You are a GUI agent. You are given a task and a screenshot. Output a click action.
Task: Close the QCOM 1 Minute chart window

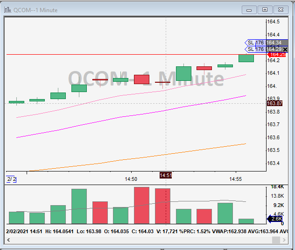coord(280,9)
